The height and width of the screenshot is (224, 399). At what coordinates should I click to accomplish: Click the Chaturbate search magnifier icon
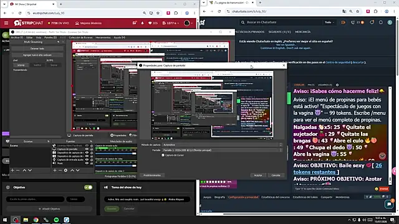(x=243, y=22)
